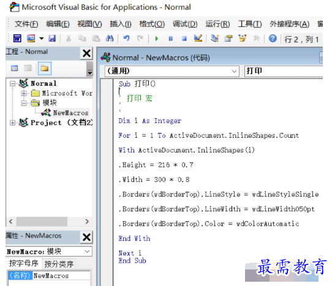Run the macro with the green play icon

coord(157,39)
